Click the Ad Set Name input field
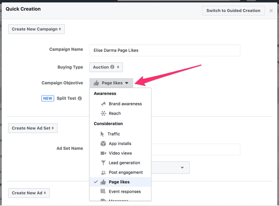 [x=196, y=150]
